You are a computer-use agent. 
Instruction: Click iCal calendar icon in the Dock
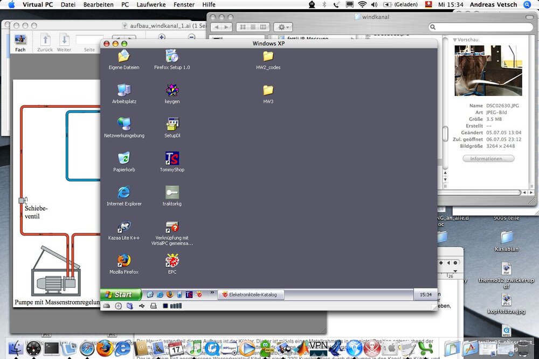tap(175, 348)
